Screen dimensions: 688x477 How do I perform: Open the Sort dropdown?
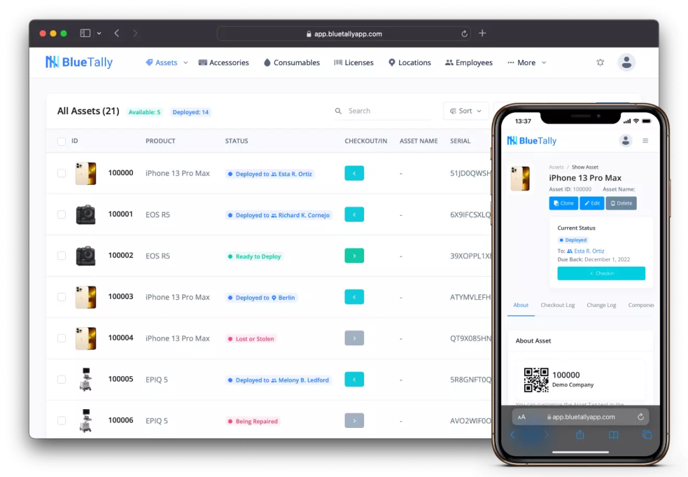click(x=466, y=111)
